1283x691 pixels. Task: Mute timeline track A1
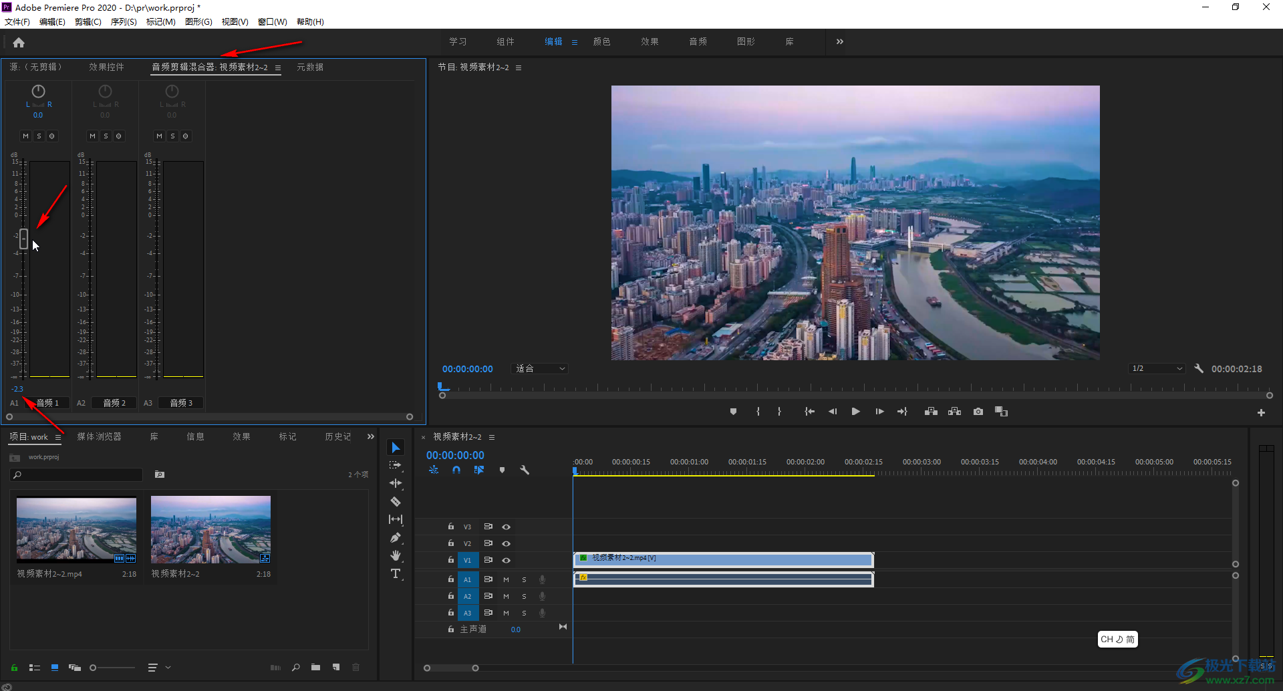(506, 579)
